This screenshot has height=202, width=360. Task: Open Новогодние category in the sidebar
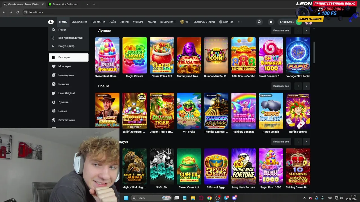69,75
